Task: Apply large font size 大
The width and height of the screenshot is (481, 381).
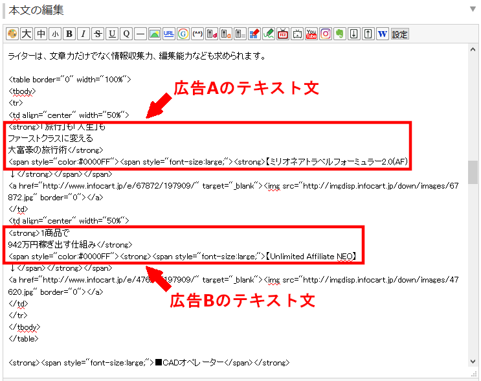Action: coord(27,34)
